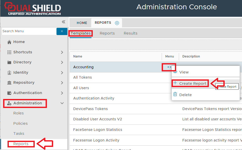Viewport: 242px width, 150px height.
Task: Click the Repository bank icon
Action: pyautogui.click(x=9, y=83)
